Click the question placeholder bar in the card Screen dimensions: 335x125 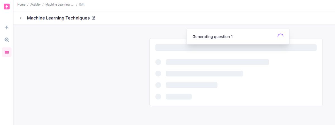click(x=236, y=47)
